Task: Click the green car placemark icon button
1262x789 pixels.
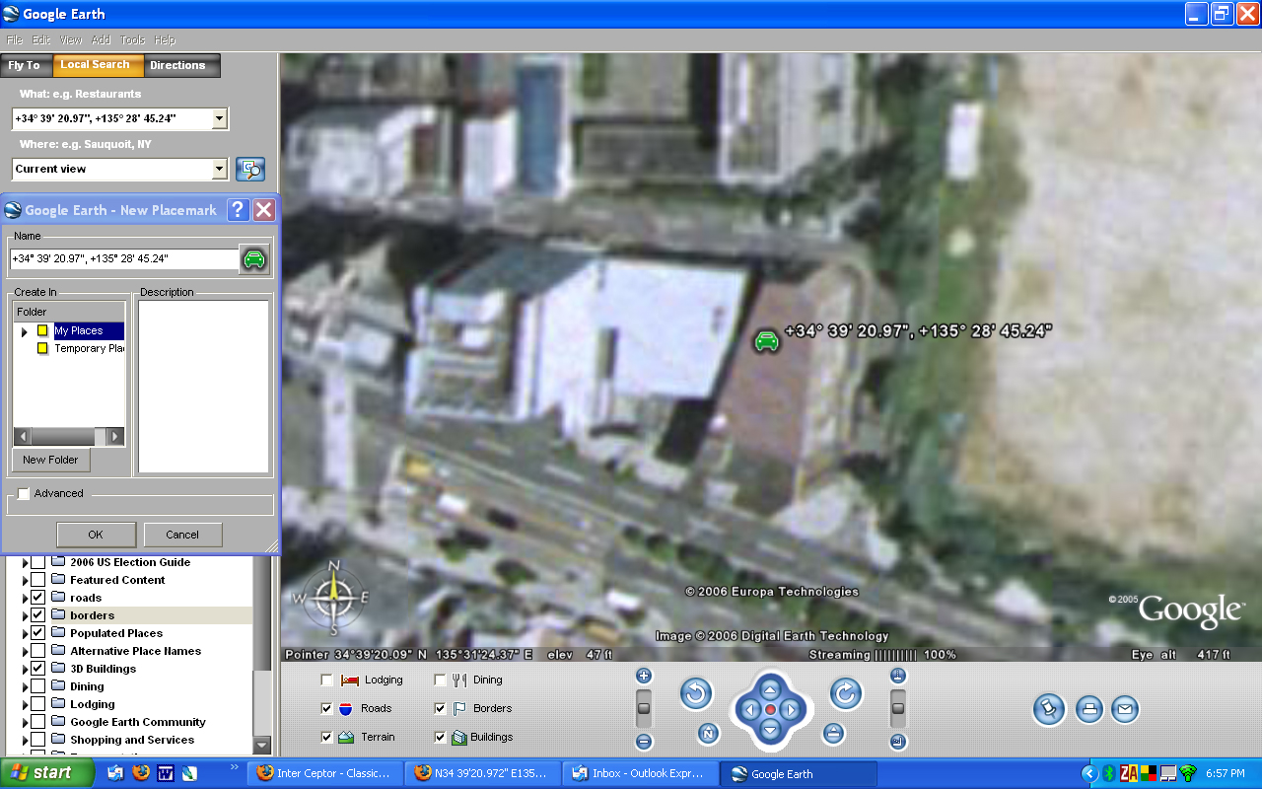Action: (254, 259)
